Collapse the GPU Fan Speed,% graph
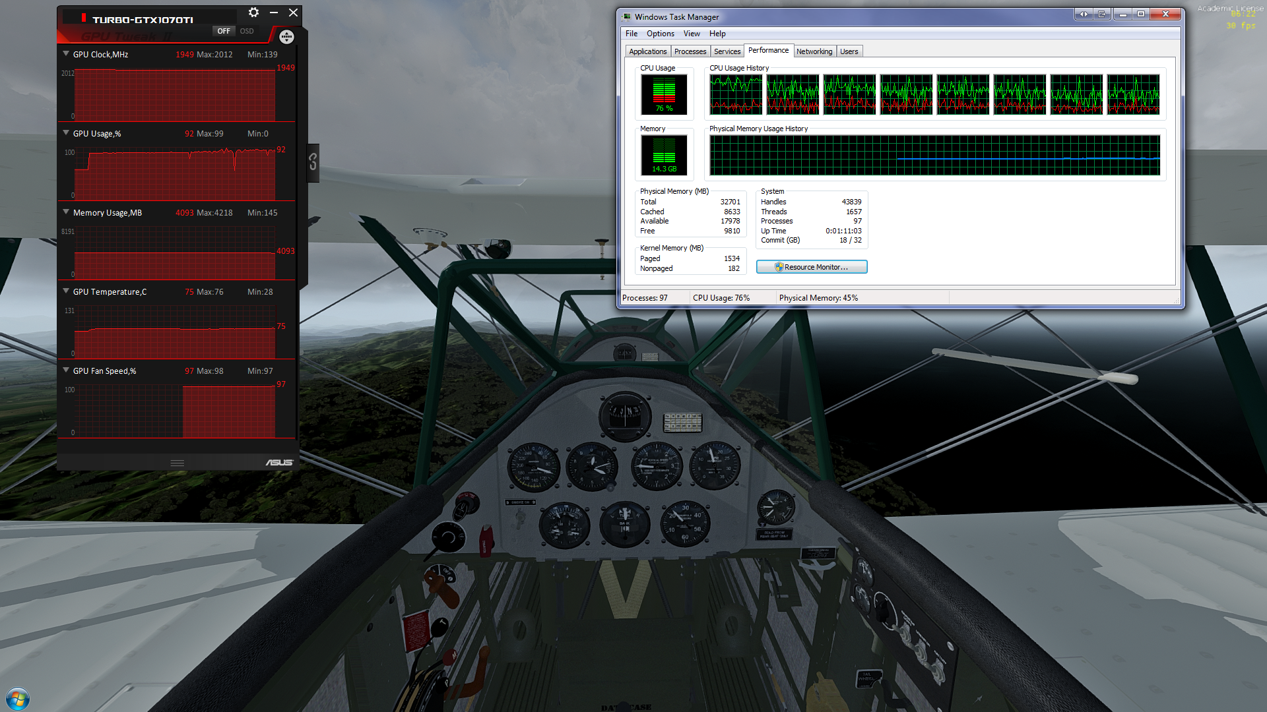Viewport: 1267px width, 712px height. tap(66, 371)
